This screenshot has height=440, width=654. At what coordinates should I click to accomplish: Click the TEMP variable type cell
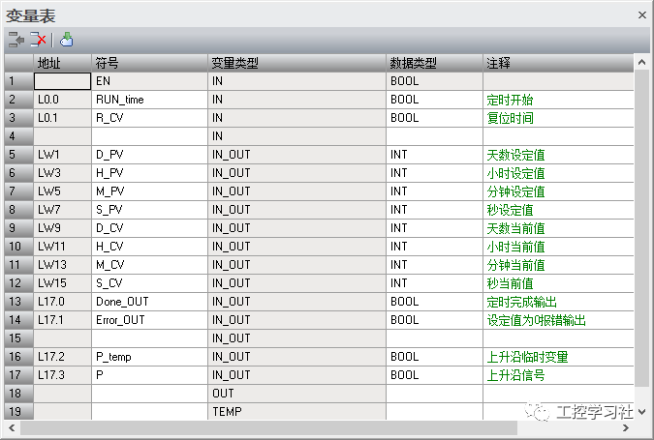point(297,412)
